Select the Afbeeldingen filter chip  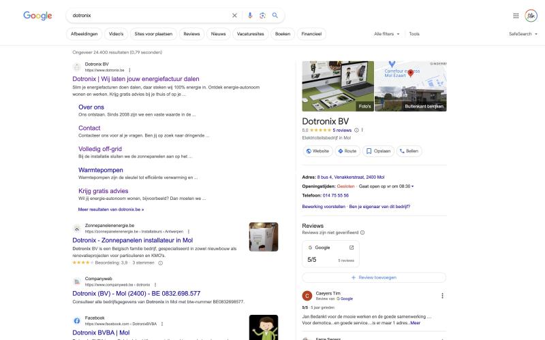click(x=84, y=34)
